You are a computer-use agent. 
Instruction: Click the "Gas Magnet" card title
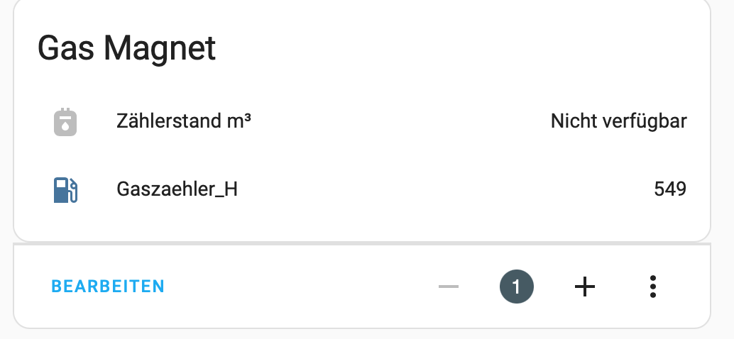click(126, 49)
